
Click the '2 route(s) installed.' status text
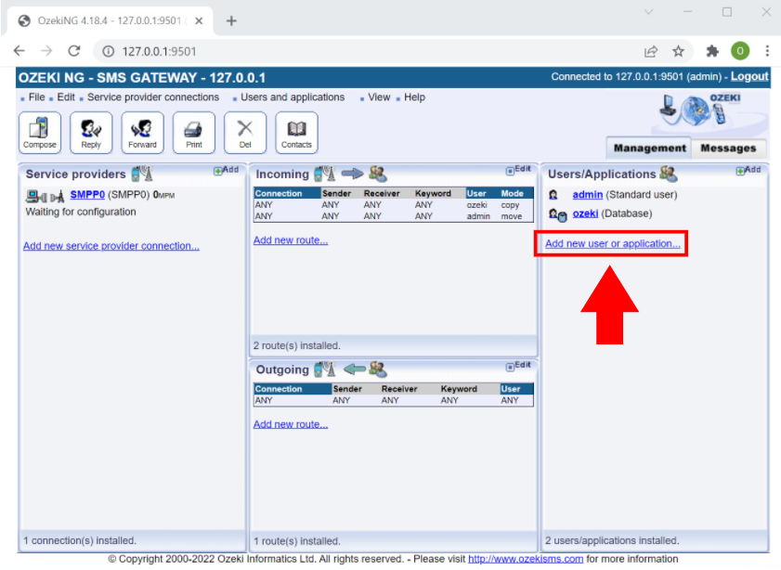pyautogui.click(x=297, y=346)
